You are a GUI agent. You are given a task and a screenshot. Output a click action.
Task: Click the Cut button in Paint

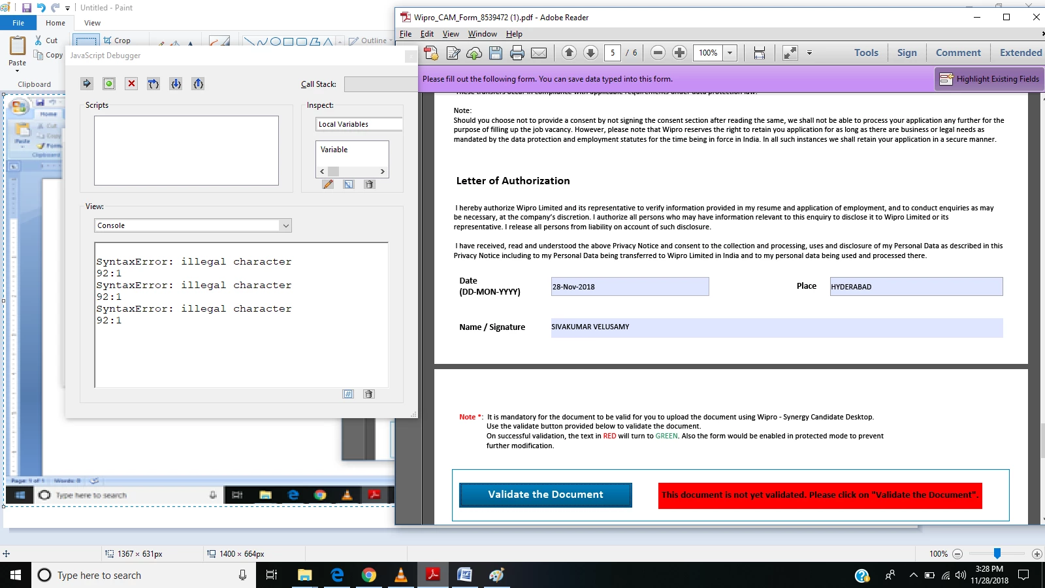click(46, 41)
